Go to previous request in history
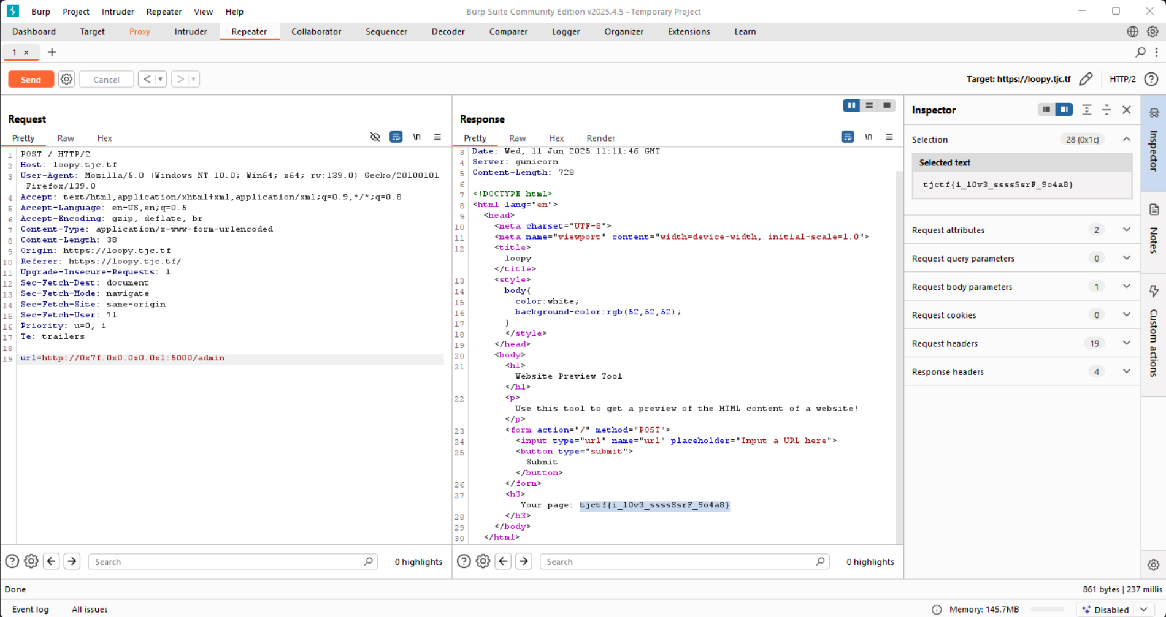This screenshot has width=1166, height=617. click(x=147, y=79)
